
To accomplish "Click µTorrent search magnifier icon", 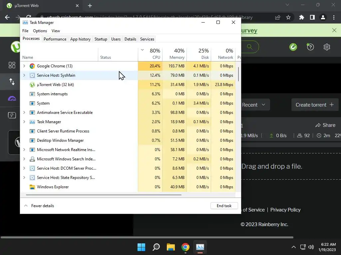I will (x=250, y=46).
